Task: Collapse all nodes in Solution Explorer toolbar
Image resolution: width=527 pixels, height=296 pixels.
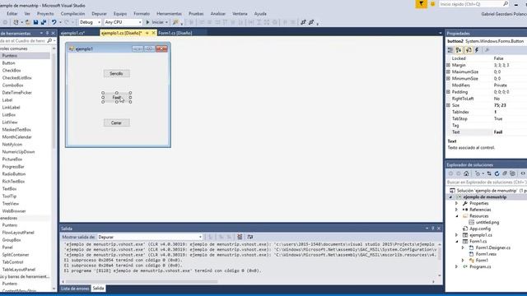Action: click(x=505, y=173)
